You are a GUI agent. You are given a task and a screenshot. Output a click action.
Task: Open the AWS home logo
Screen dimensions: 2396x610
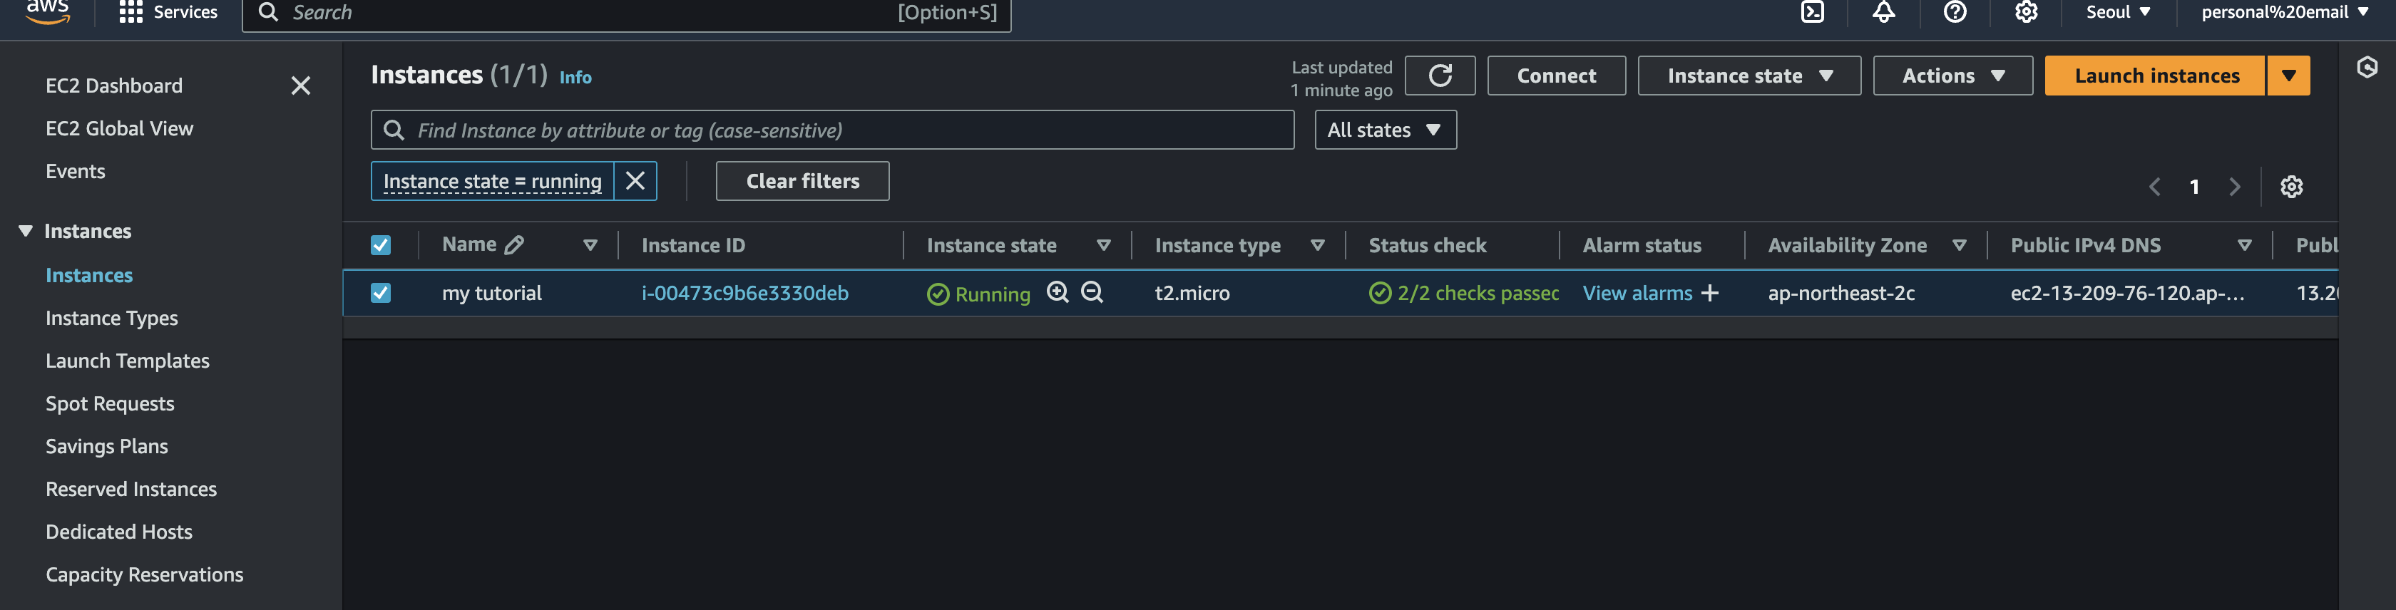pyautogui.click(x=48, y=11)
